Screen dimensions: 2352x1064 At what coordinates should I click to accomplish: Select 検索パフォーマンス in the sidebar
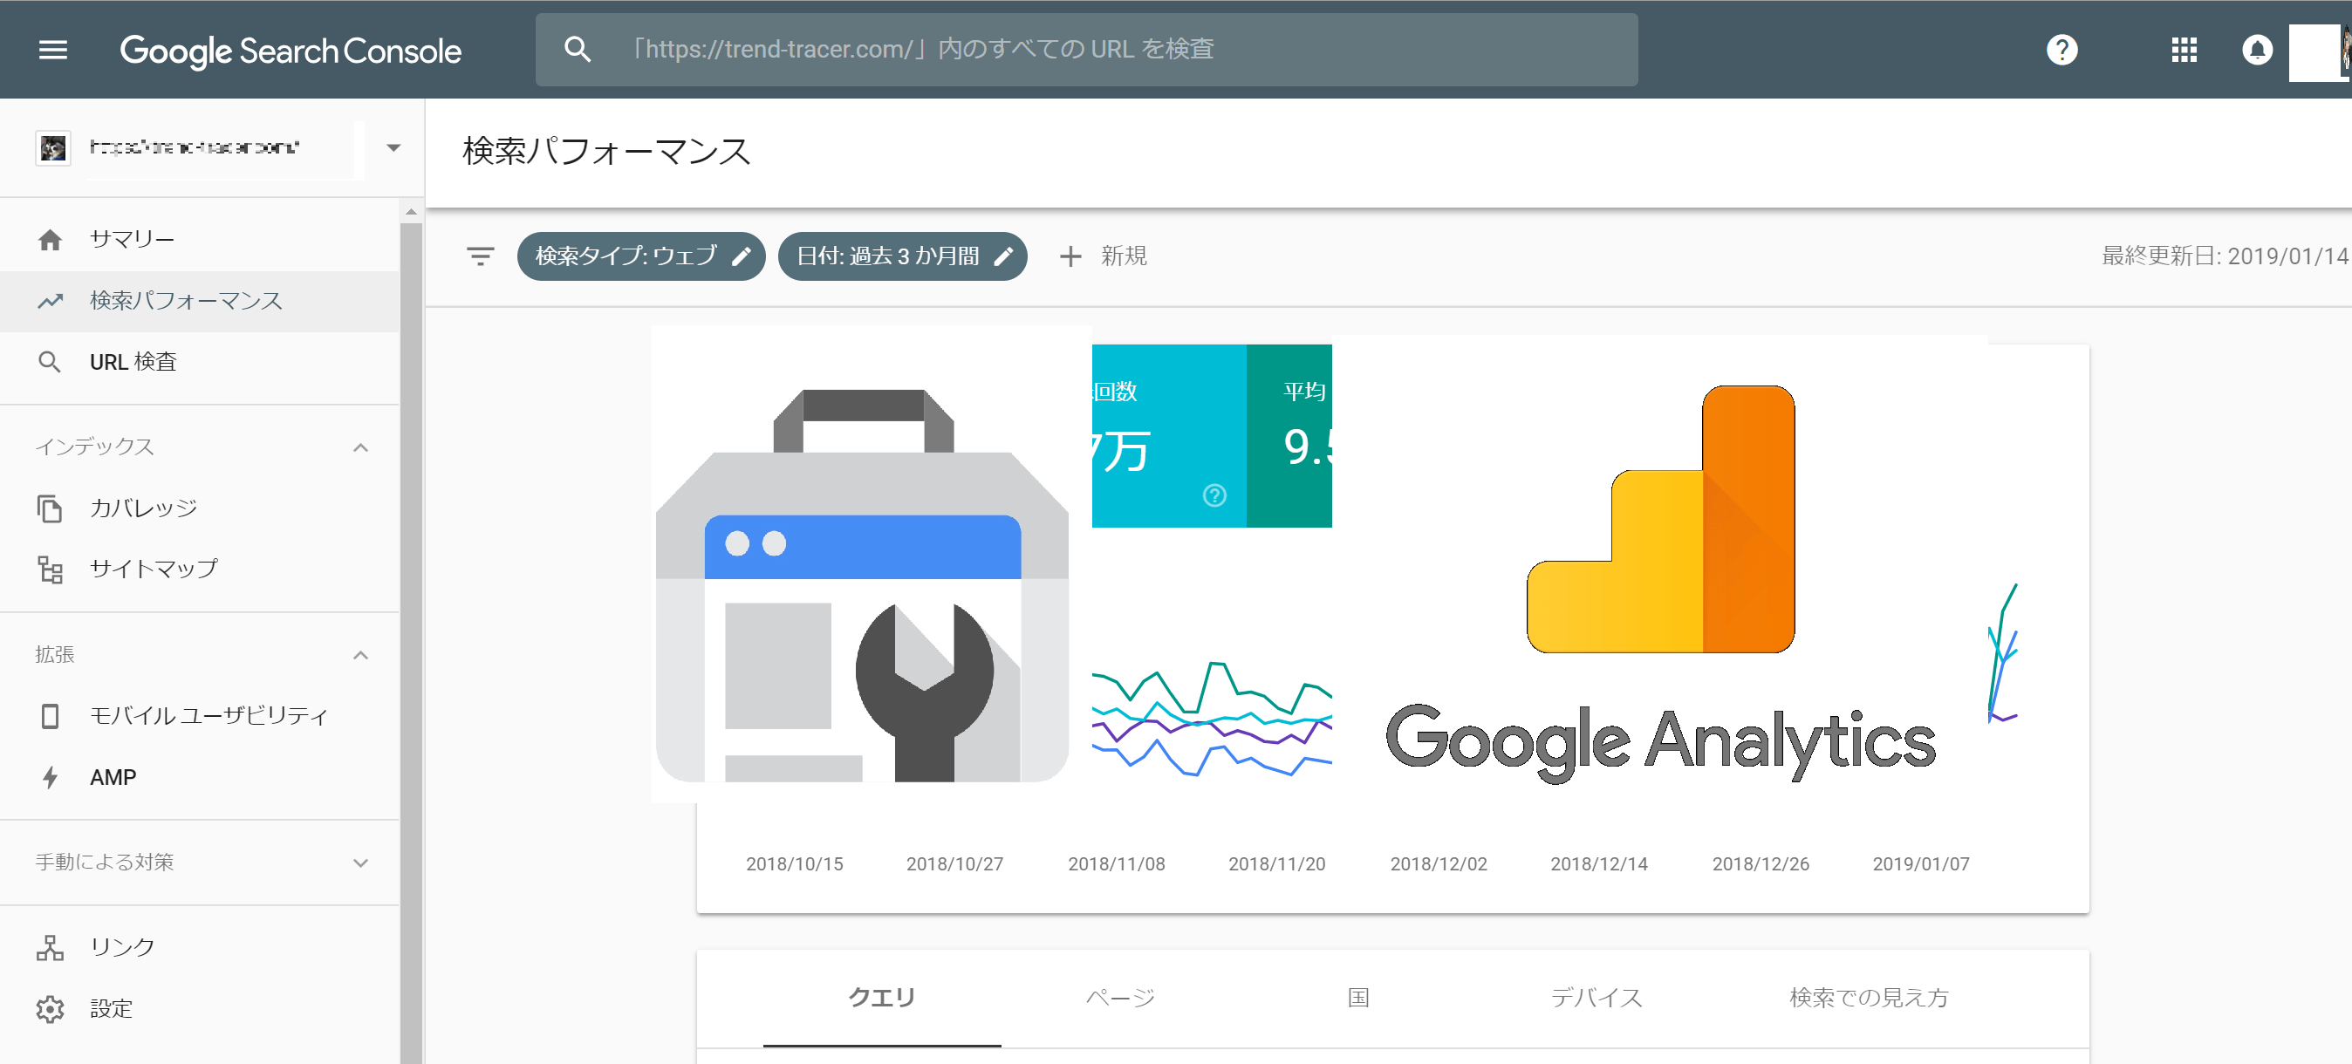coord(199,300)
